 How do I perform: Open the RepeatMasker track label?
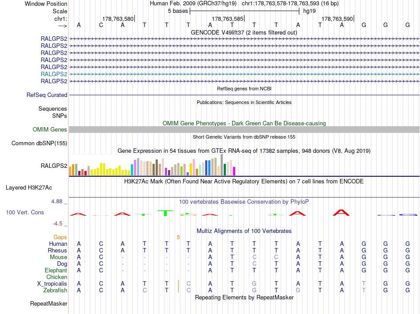49,304
